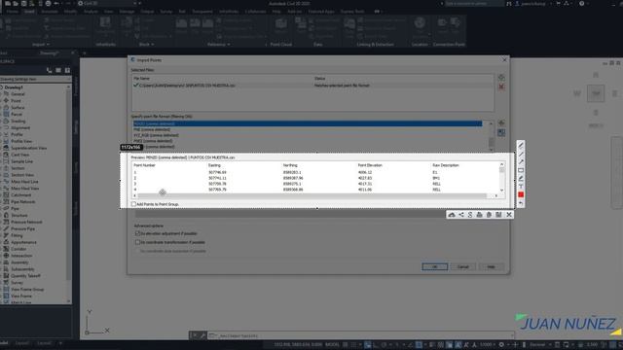Select Point in the settings tree
Image resolution: width=623 pixels, height=350 pixels.
[x=16, y=101]
